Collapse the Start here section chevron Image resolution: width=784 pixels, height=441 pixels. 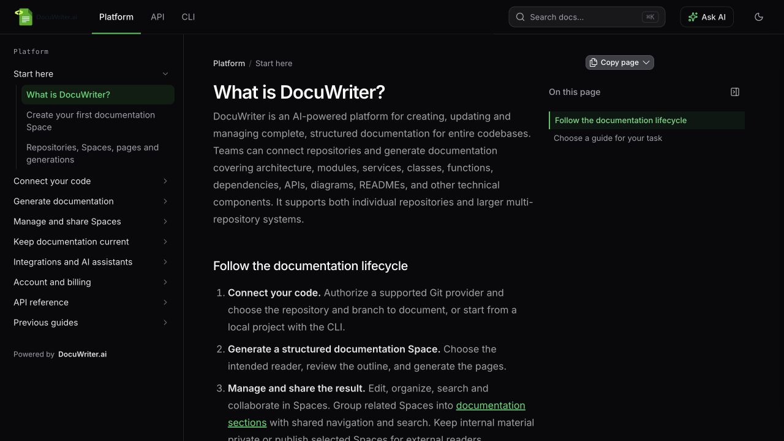[x=165, y=74]
